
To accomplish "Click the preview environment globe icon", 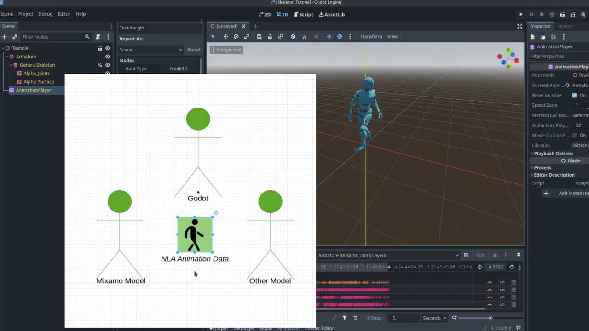I will [340, 37].
